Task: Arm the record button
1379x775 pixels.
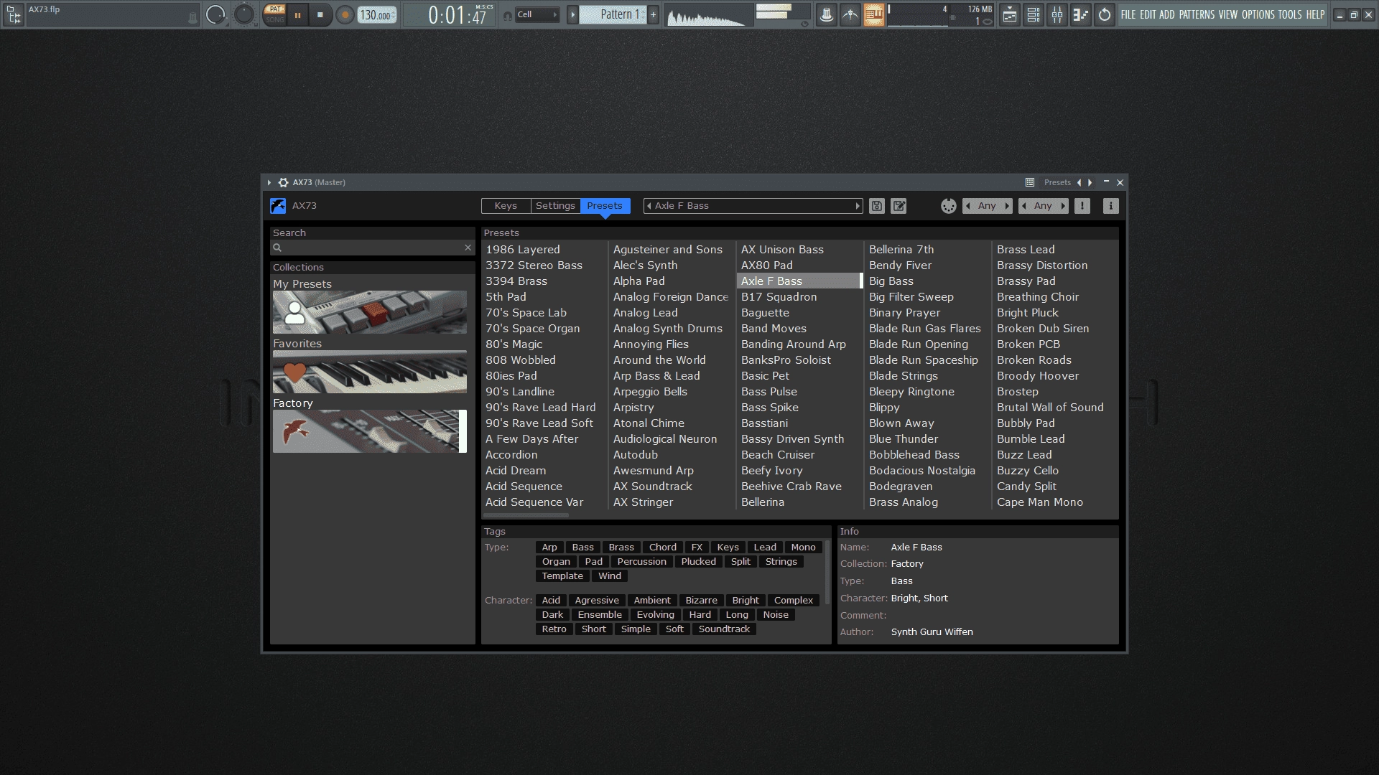Action: (345, 14)
